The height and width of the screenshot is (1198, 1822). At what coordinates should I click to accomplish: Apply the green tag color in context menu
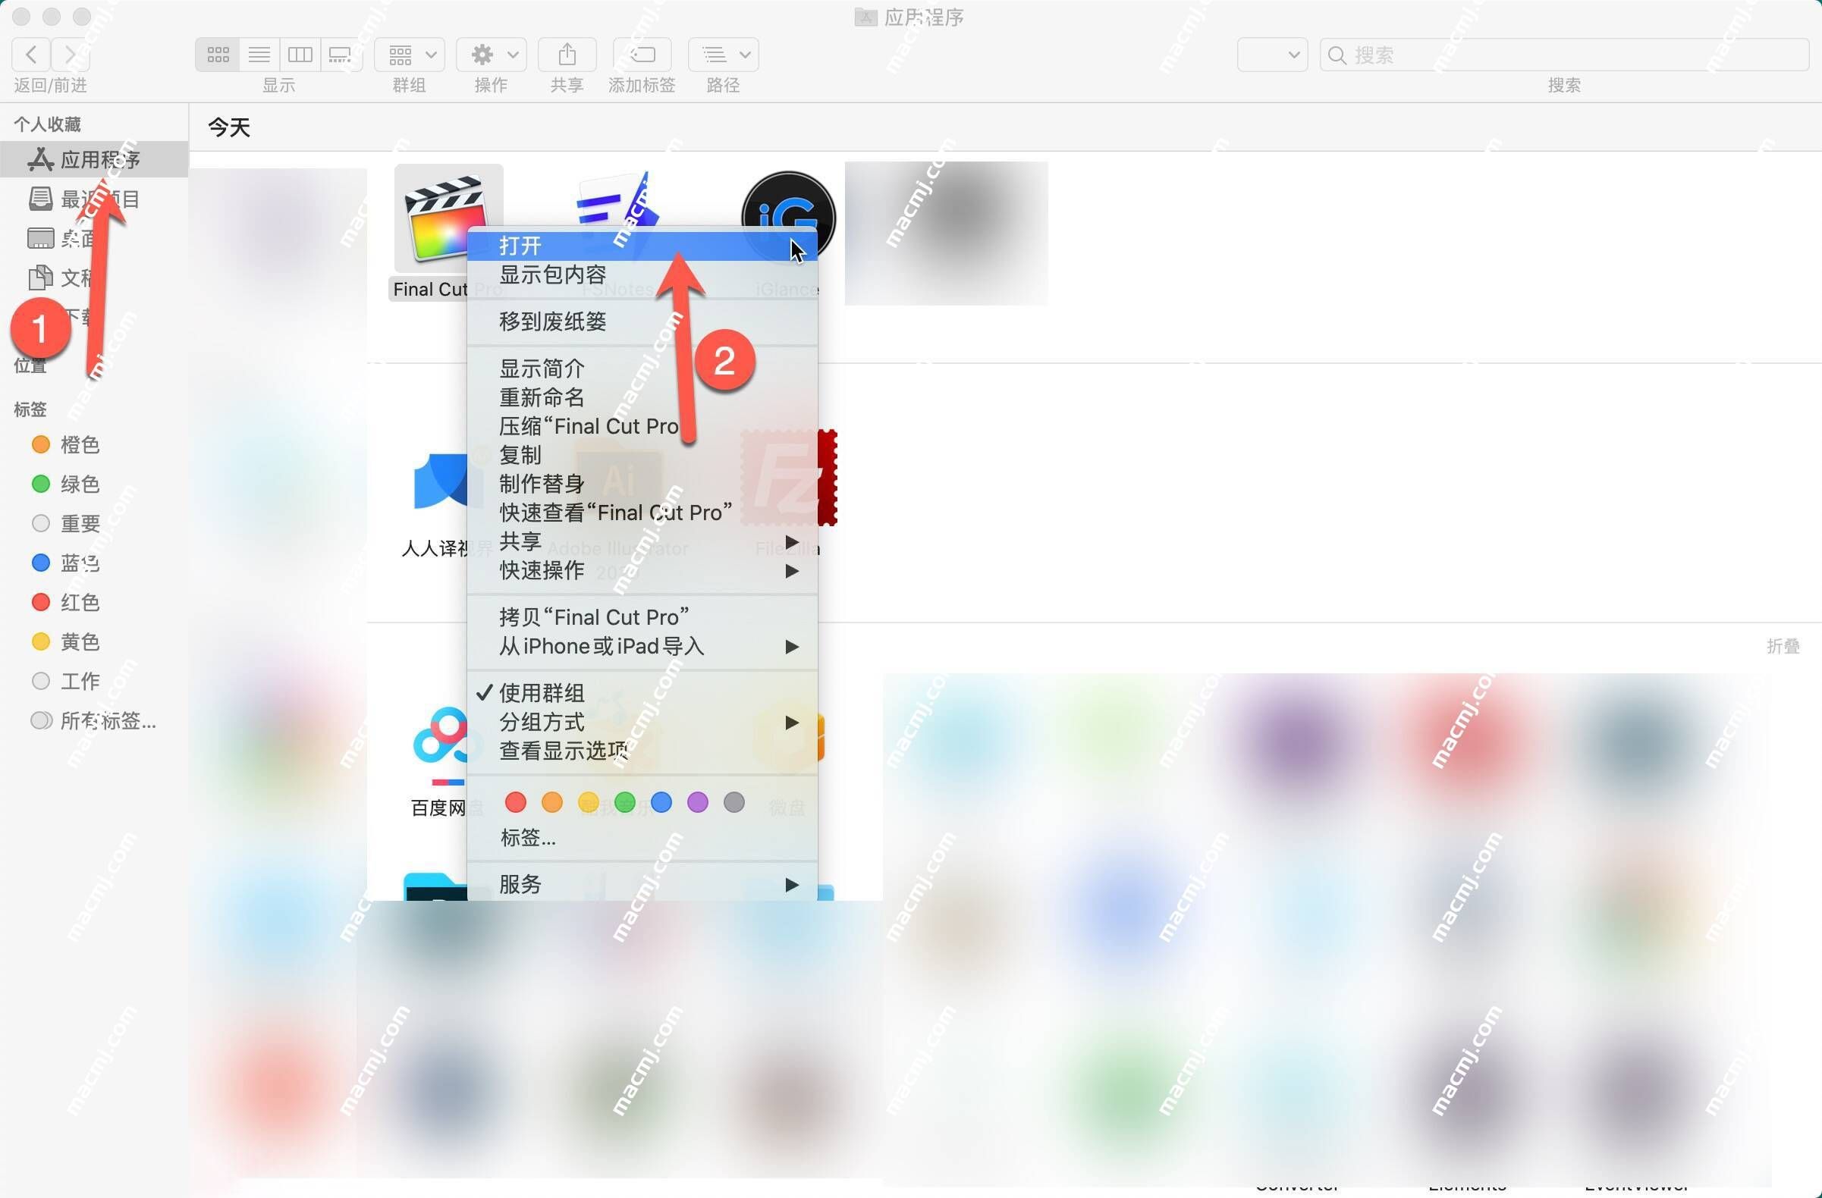coord(625,801)
